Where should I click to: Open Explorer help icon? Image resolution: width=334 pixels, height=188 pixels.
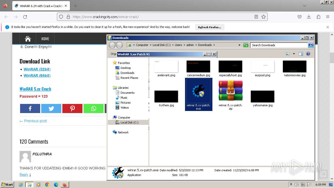coord(308,54)
